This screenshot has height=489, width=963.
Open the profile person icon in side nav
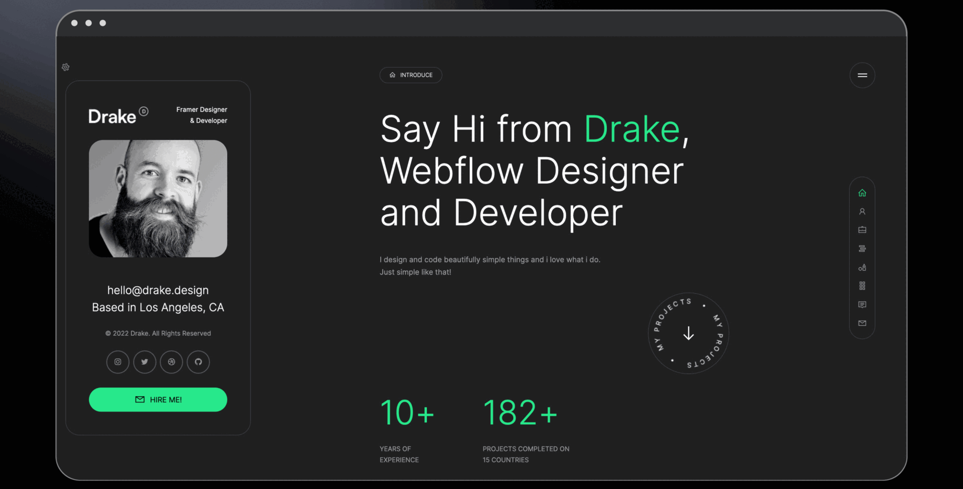[x=862, y=211]
